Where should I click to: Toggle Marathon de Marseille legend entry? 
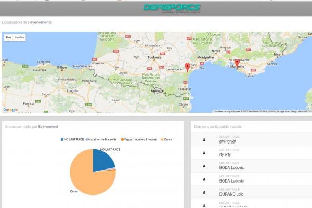(101, 139)
